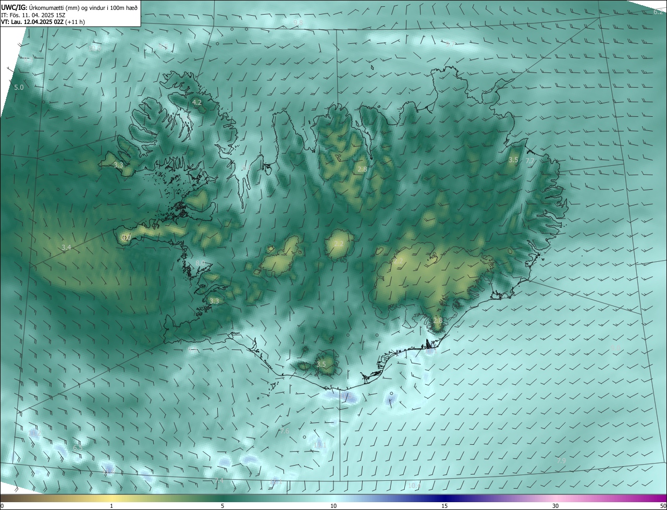Click the '(+11 h)' forecast offset text

pyautogui.click(x=76, y=22)
